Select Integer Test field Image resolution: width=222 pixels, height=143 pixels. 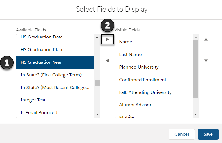55,100
